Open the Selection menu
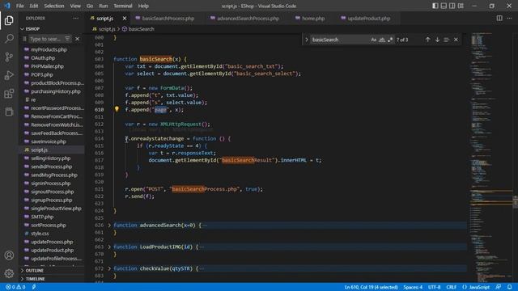The image size is (518, 291). point(54,6)
